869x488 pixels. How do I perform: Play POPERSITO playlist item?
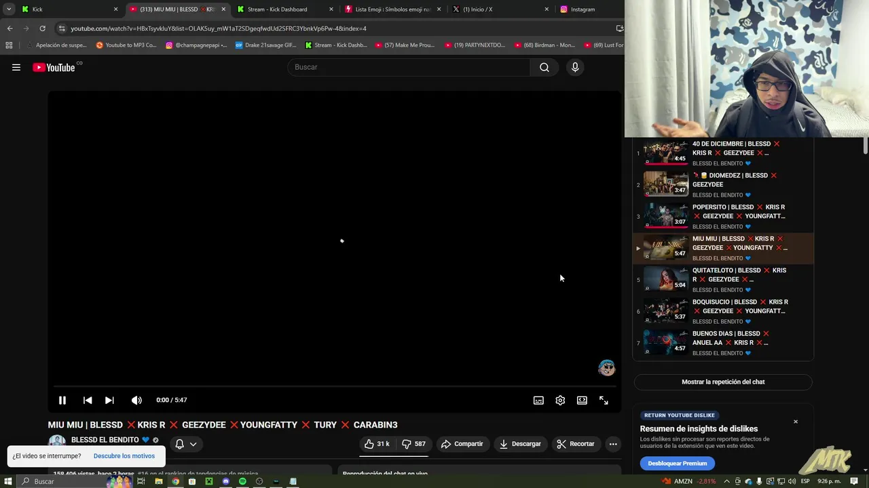[723, 216]
